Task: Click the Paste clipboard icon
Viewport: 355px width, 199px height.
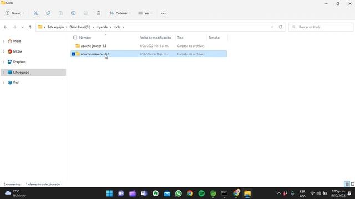Action: click(x=60, y=13)
